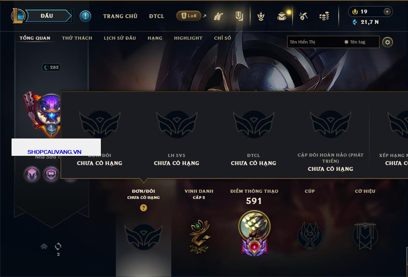408x277 pixels.
Task: Switch to the THỬ THÁCH tab
Action: coord(77,38)
